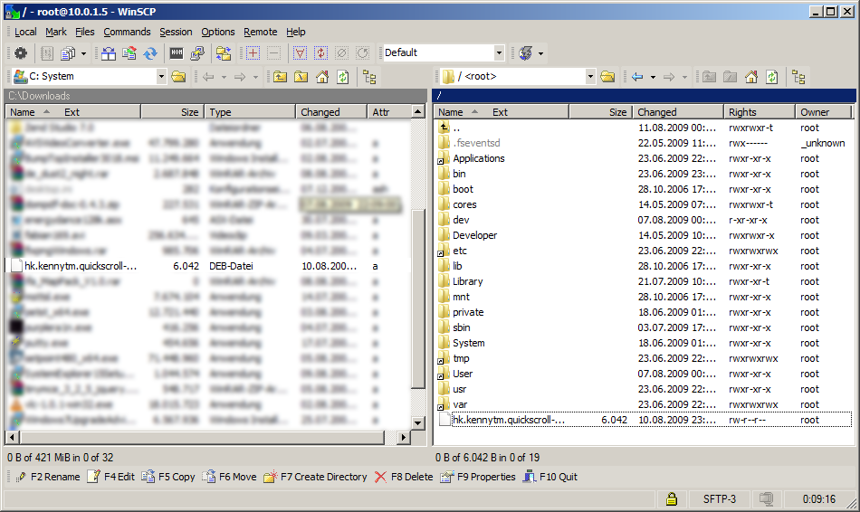Open the Compare Directories icon
The height and width of the screenshot is (512, 860).
point(109,53)
